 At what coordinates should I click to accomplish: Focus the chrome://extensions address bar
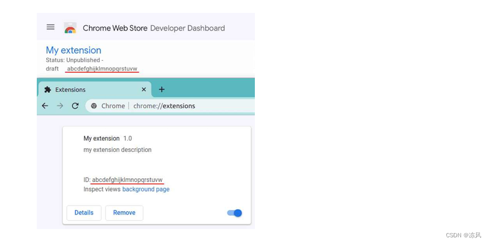click(170, 106)
